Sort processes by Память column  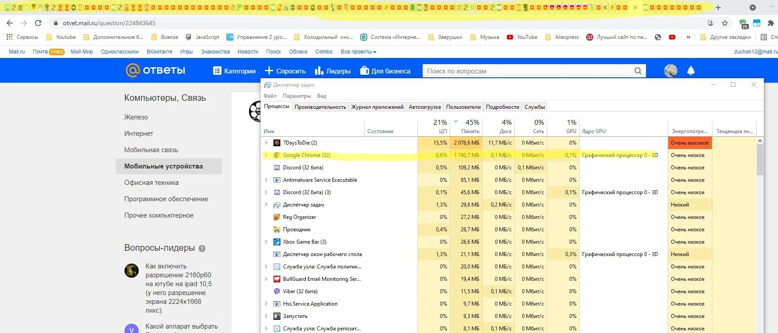click(466, 126)
